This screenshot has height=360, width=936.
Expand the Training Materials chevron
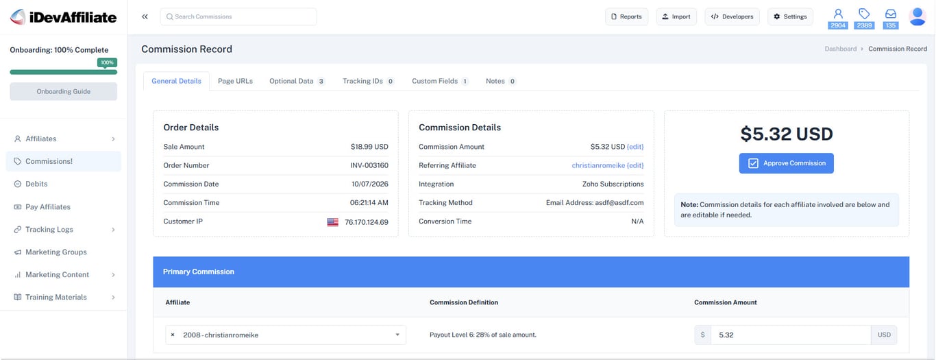(x=113, y=297)
